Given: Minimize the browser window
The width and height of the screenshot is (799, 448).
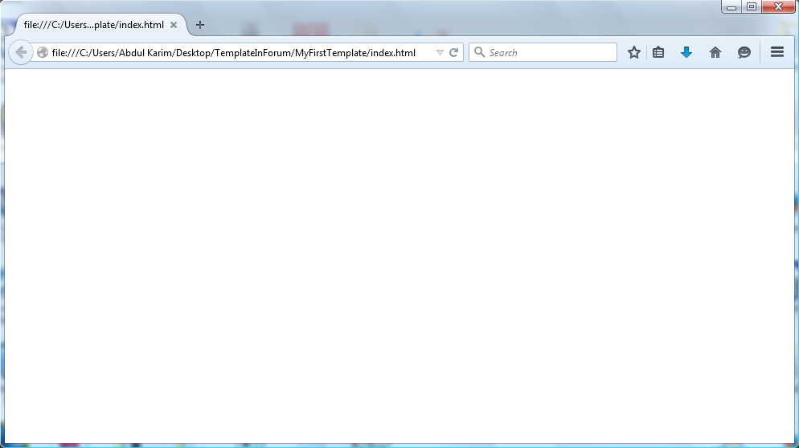Looking at the screenshot, I should (731, 7).
